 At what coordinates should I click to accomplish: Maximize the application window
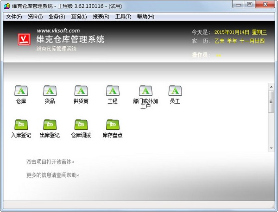[x=250, y=5]
